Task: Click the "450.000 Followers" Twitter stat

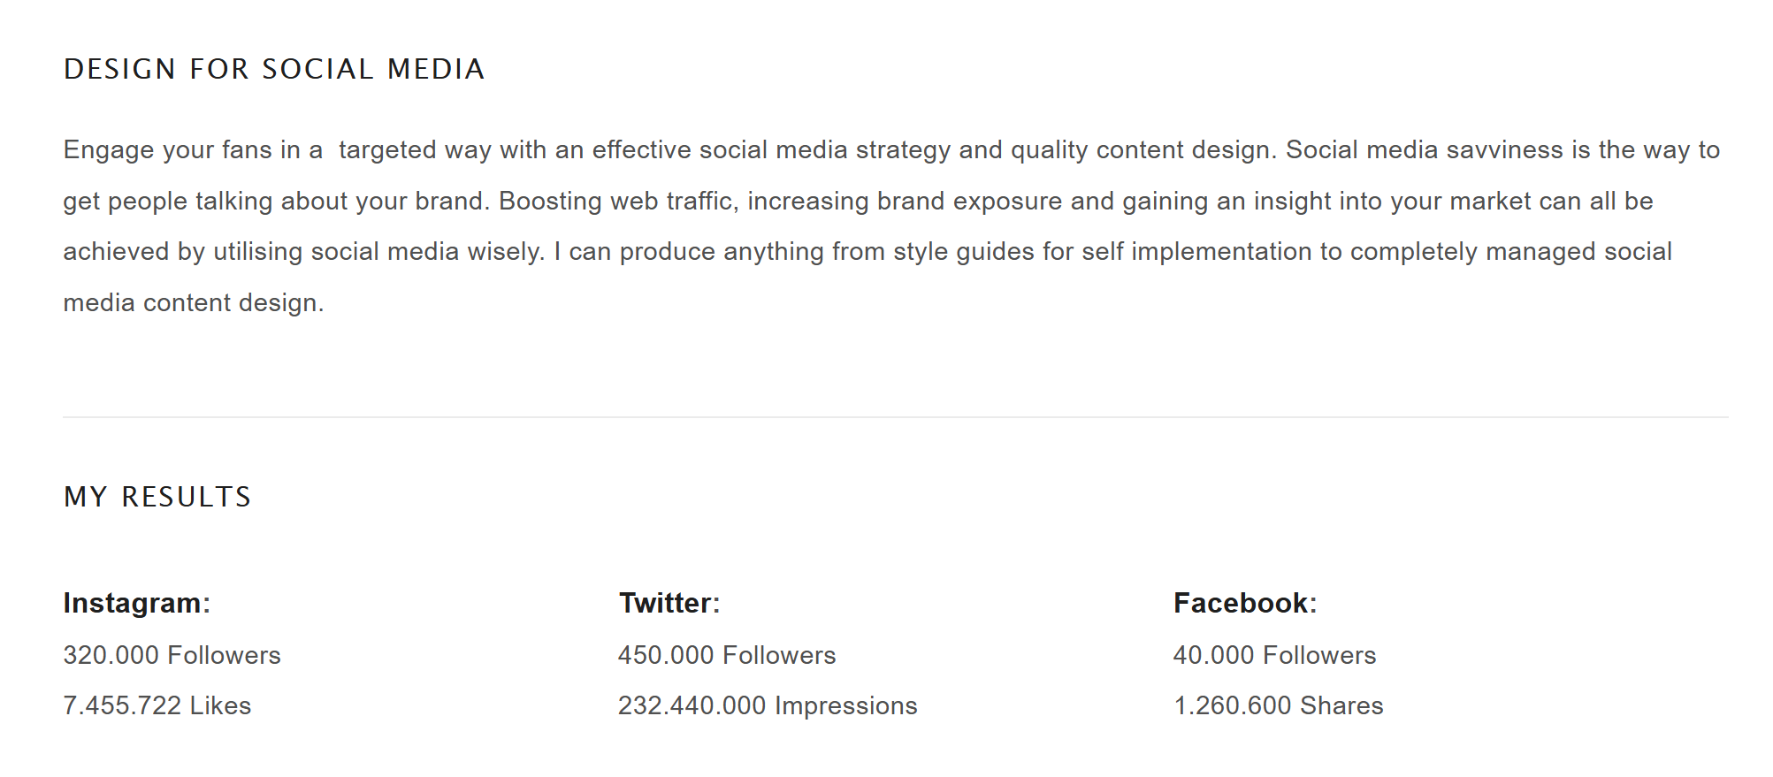Action: click(727, 655)
